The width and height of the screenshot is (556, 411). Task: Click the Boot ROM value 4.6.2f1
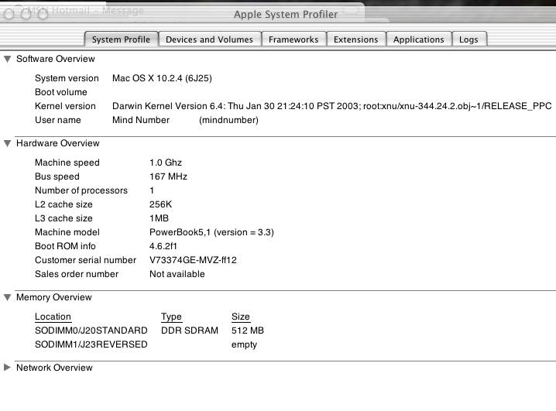click(163, 246)
